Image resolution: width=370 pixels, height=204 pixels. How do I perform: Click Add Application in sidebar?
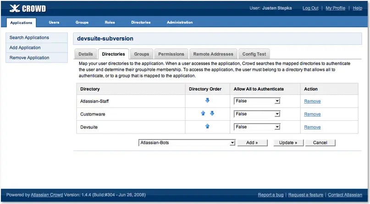pyautogui.click(x=37, y=48)
